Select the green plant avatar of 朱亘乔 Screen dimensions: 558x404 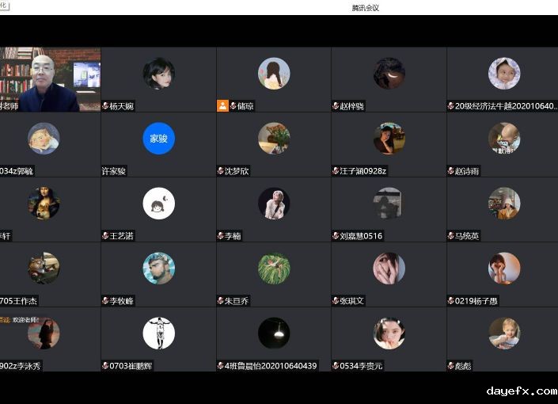tap(274, 269)
